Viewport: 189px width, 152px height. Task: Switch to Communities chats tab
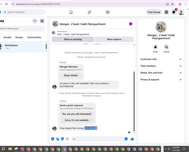(x=34, y=37)
